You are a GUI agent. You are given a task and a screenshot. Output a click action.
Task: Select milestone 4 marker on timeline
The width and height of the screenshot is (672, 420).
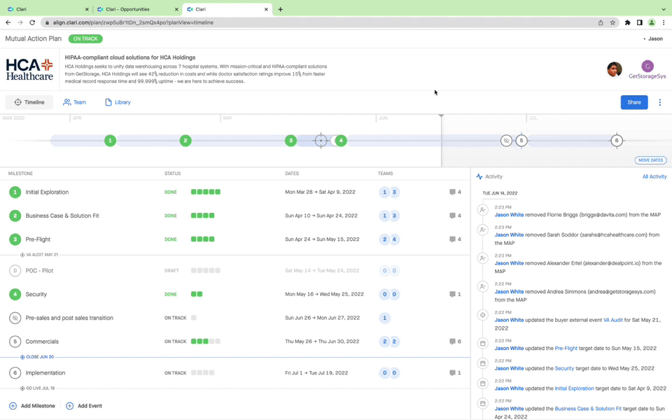point(341,140)
